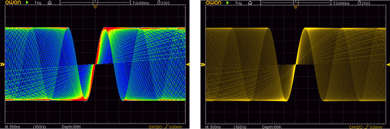Click the M: 500ns timebase readout on the rainbow-graded screen

(13, 127)
